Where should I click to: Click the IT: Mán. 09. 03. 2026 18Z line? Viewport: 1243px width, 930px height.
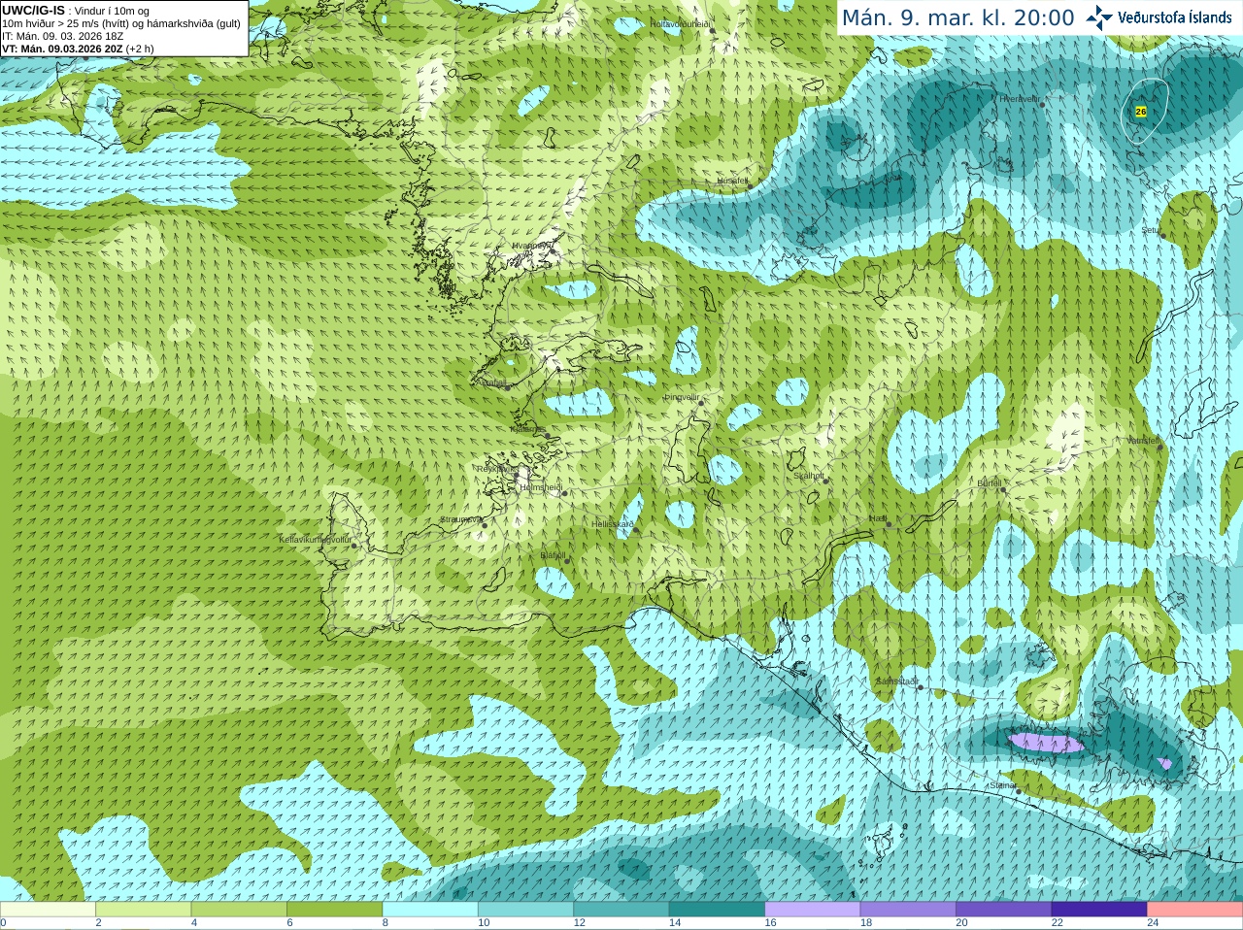point(62,36)
